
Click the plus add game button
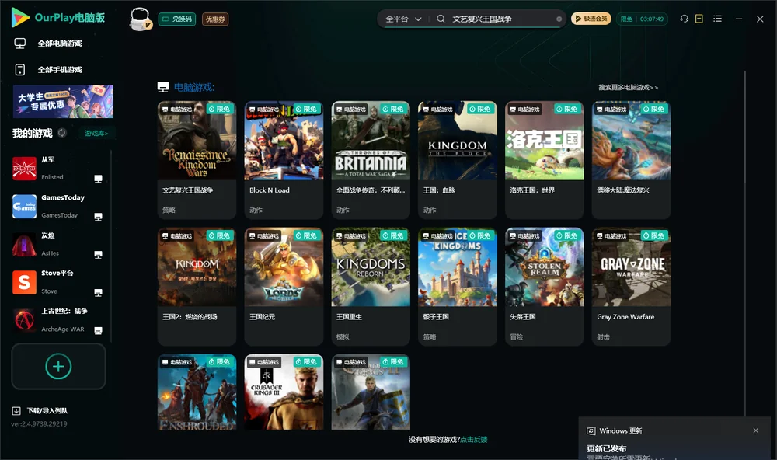tap(58, 366)
